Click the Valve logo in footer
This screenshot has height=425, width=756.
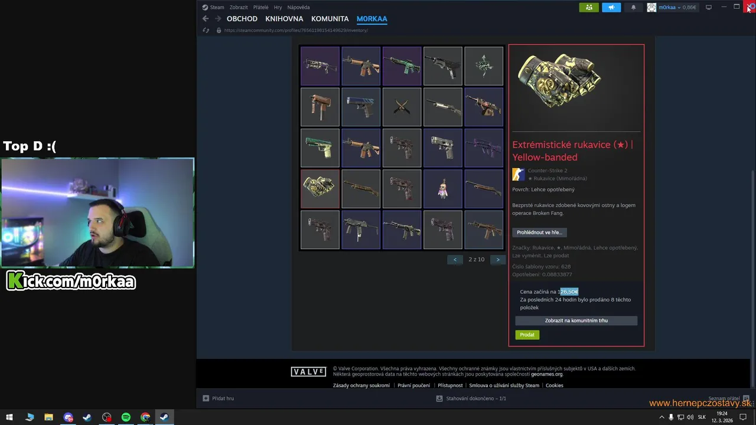308,372
